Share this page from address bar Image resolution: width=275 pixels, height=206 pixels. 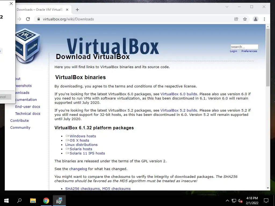click(236, 19)
